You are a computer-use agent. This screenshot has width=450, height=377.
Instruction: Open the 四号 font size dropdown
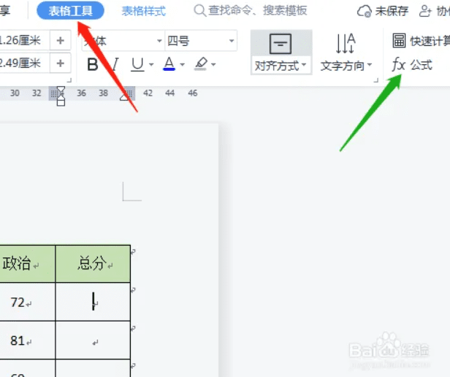pos(232,41)
